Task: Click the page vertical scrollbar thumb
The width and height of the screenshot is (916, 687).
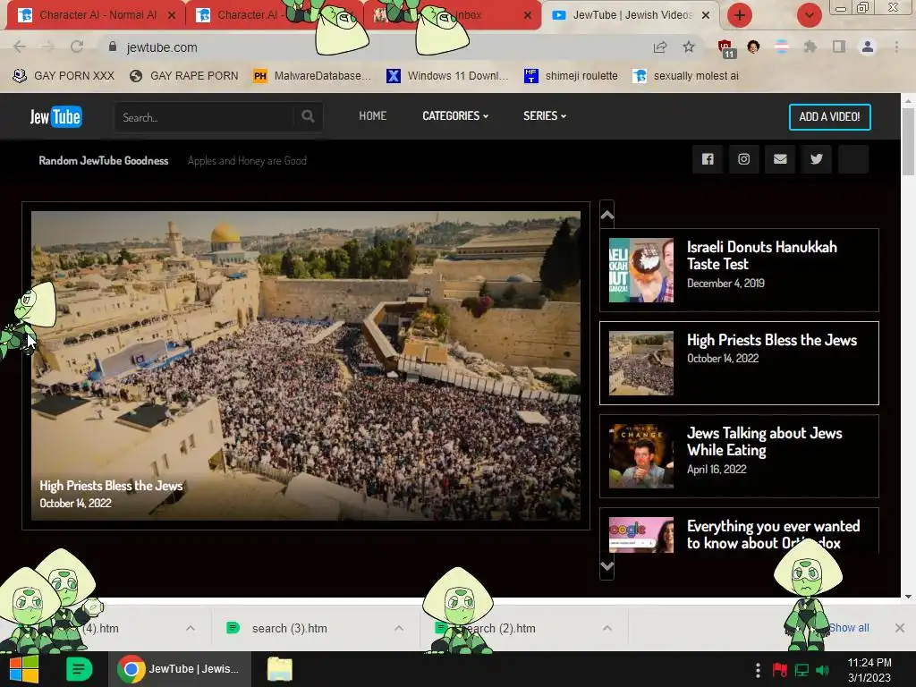Action: click(x=908, y=140)
